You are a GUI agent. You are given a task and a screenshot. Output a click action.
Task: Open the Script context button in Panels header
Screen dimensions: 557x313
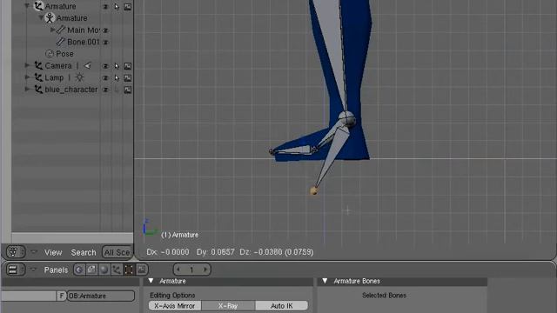point(91,270)
